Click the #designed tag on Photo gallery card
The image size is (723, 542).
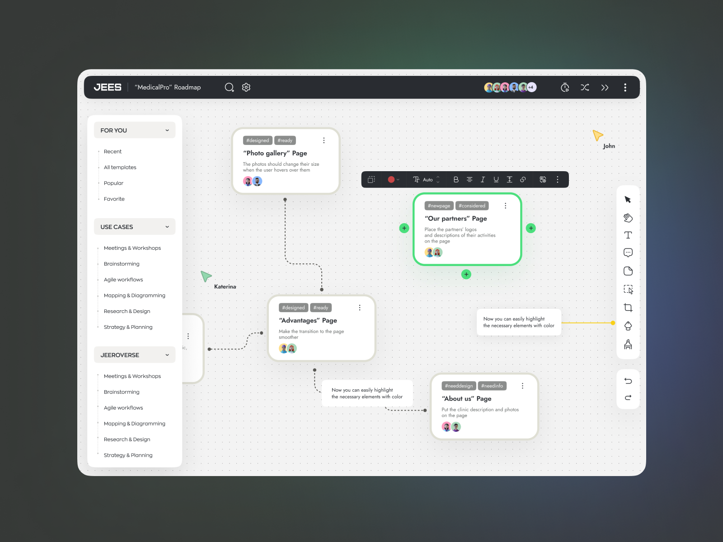click(258, 140)
